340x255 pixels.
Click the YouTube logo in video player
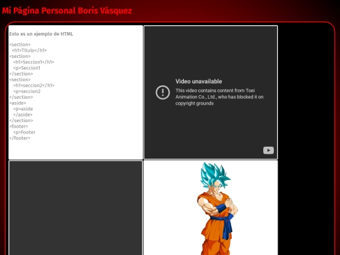[268, 150]
